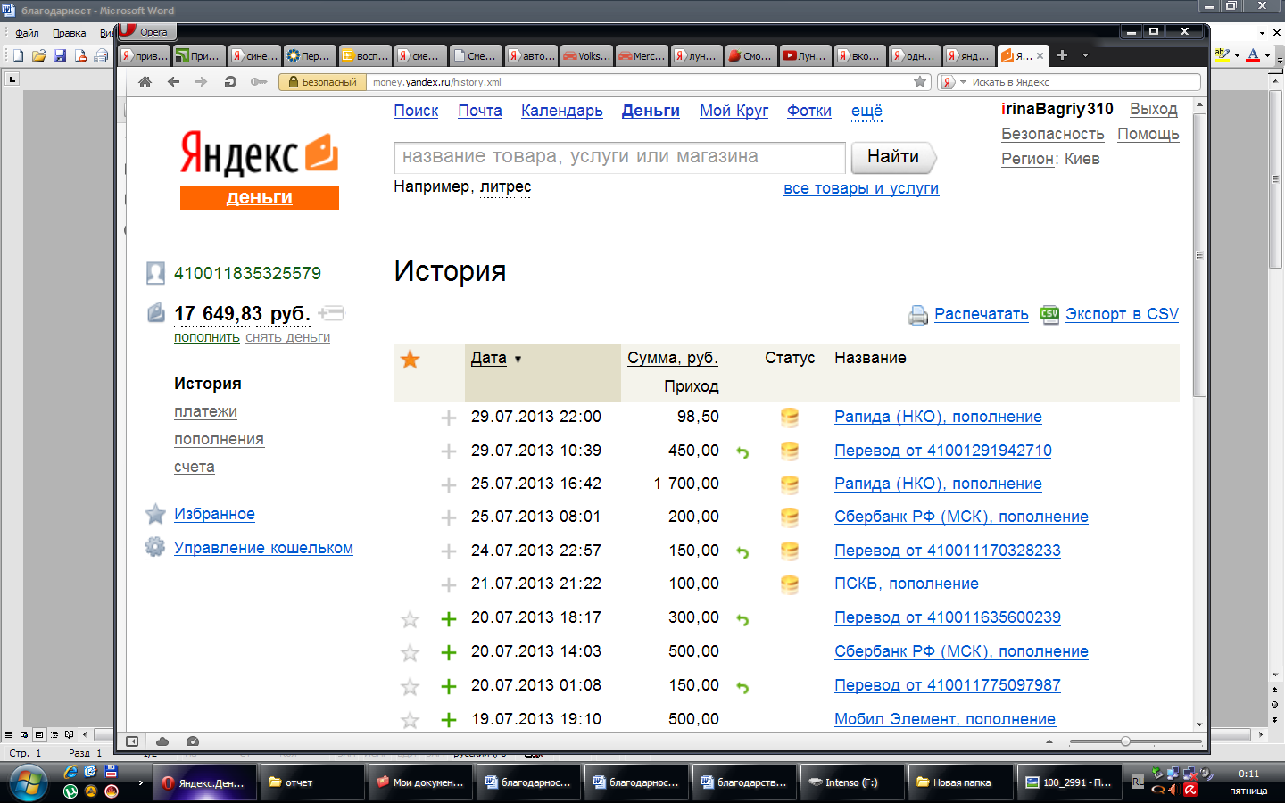This screenshot has width=1285, height=803.
Task: Click Управление кошельком gear icon
Action: (155, 547)
